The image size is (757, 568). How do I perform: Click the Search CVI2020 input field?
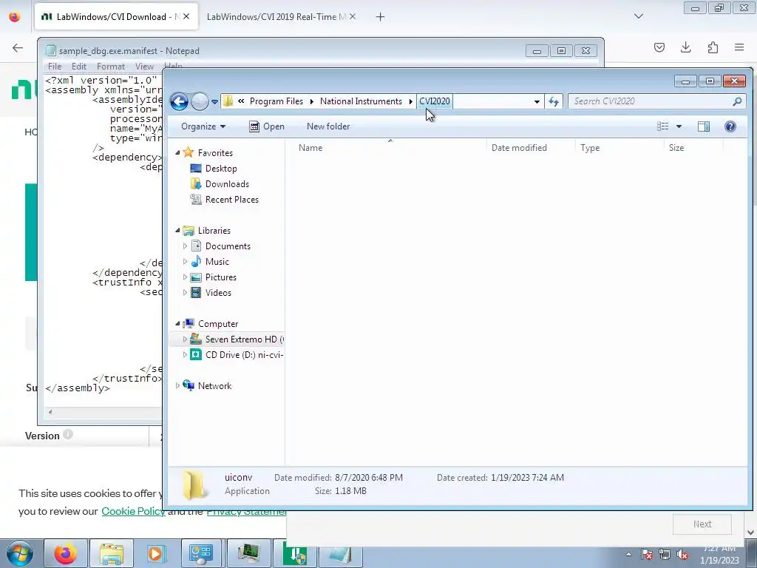tap(649, 101)
